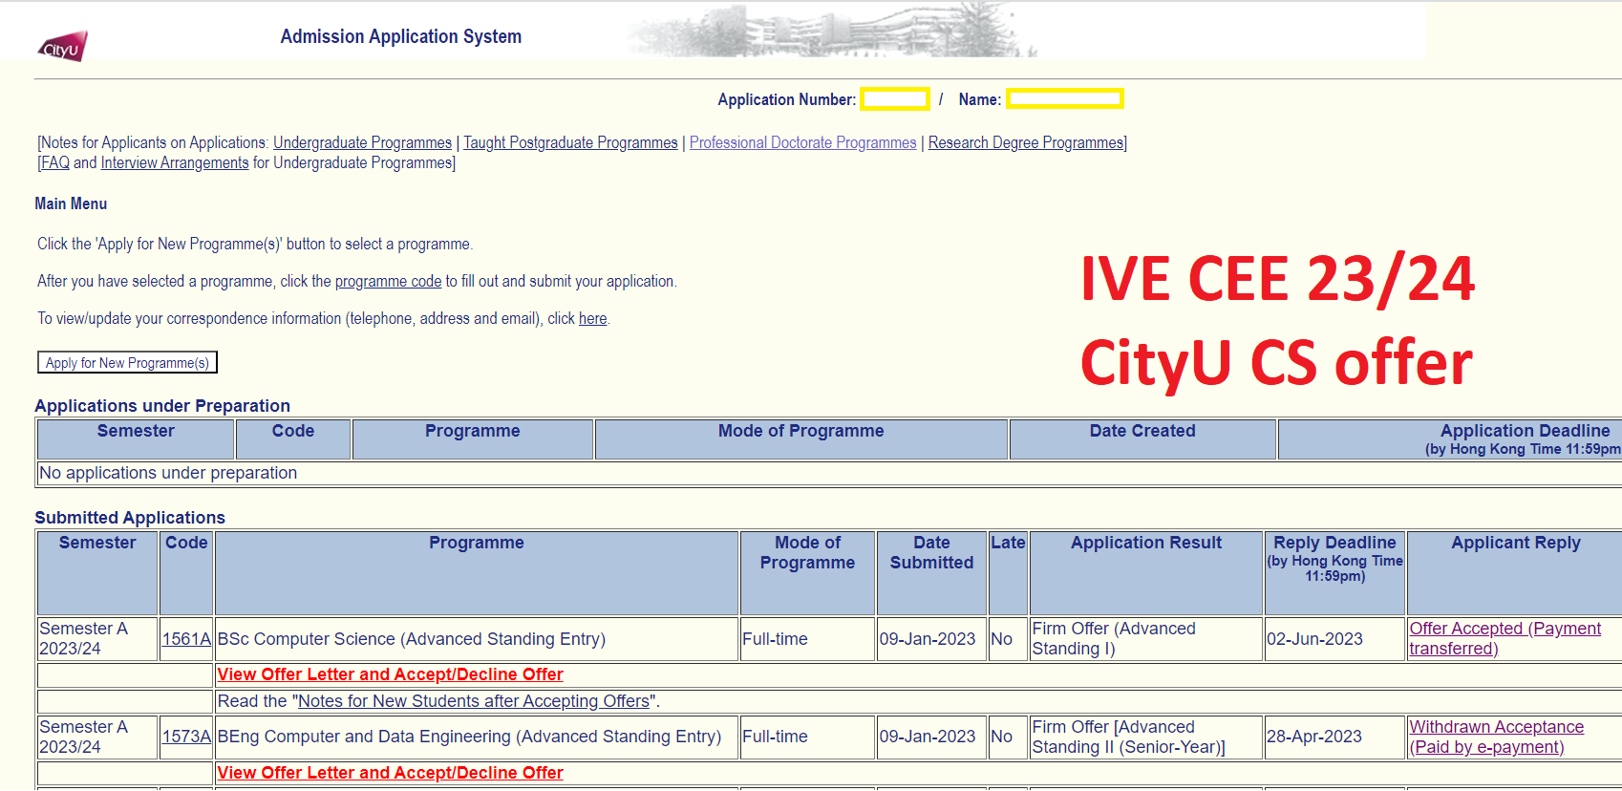The height and width of the screenshot is (791, 1622).
Task: Click the CityU logo icon
Action: coord(62,47)
